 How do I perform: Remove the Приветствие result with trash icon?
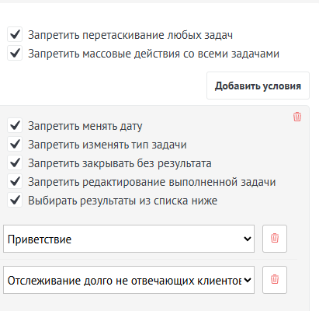pos(275,239)
